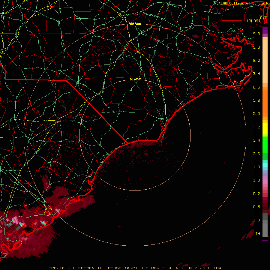Click the 1.8 scale value

pos(256,167)
